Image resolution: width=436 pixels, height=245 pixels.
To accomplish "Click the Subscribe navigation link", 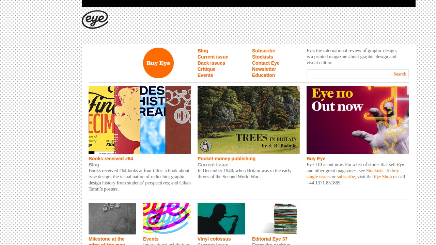I will click(x=263, y=51).
